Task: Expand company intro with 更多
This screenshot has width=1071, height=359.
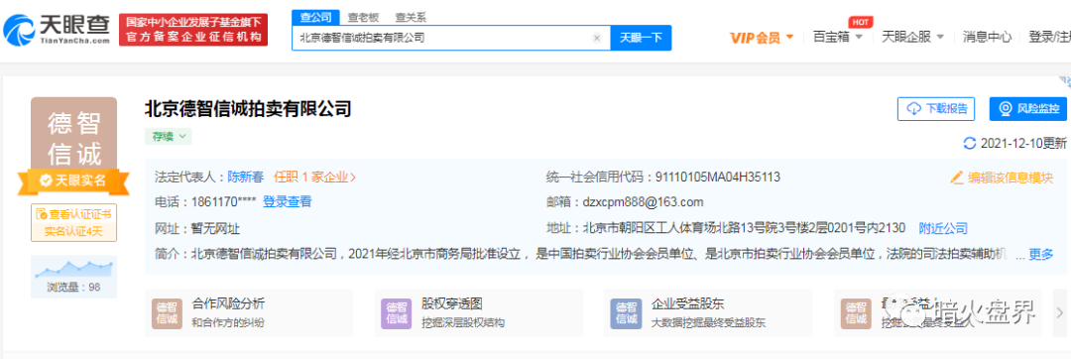Action: (1041, 255)
